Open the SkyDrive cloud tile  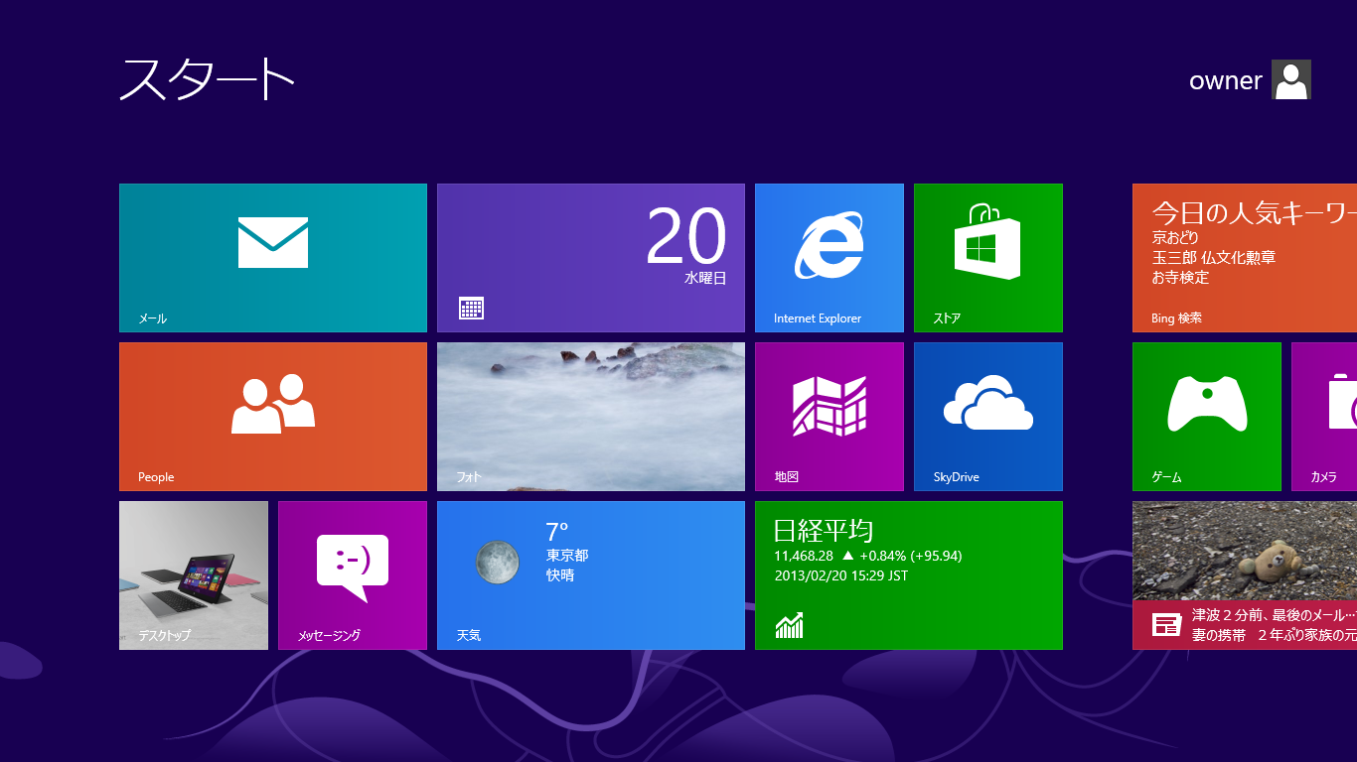[x=988, y=417]
